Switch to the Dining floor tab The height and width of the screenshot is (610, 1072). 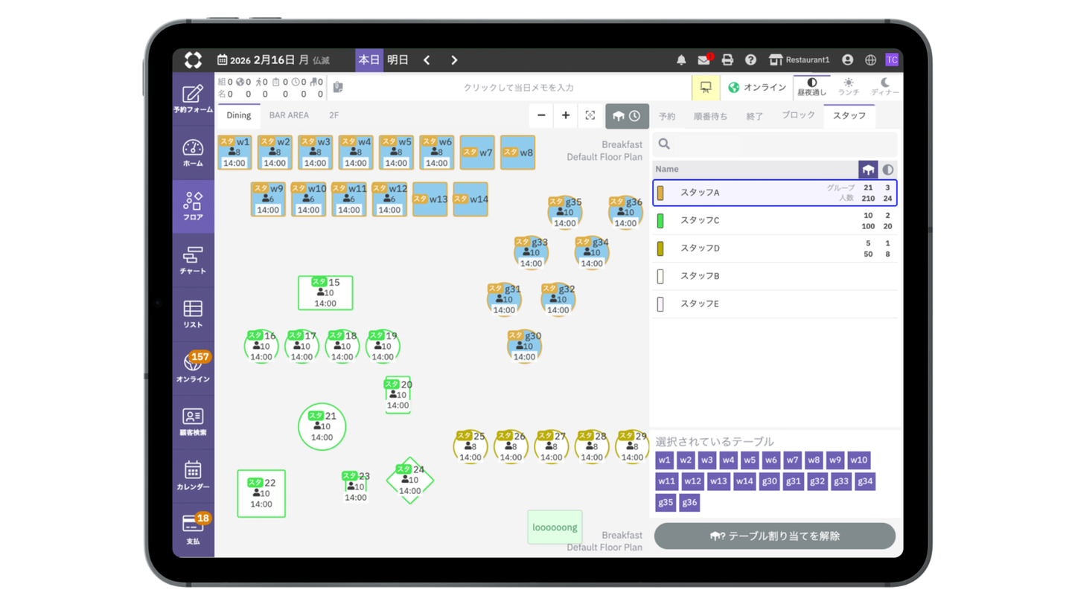pos(239,115)
